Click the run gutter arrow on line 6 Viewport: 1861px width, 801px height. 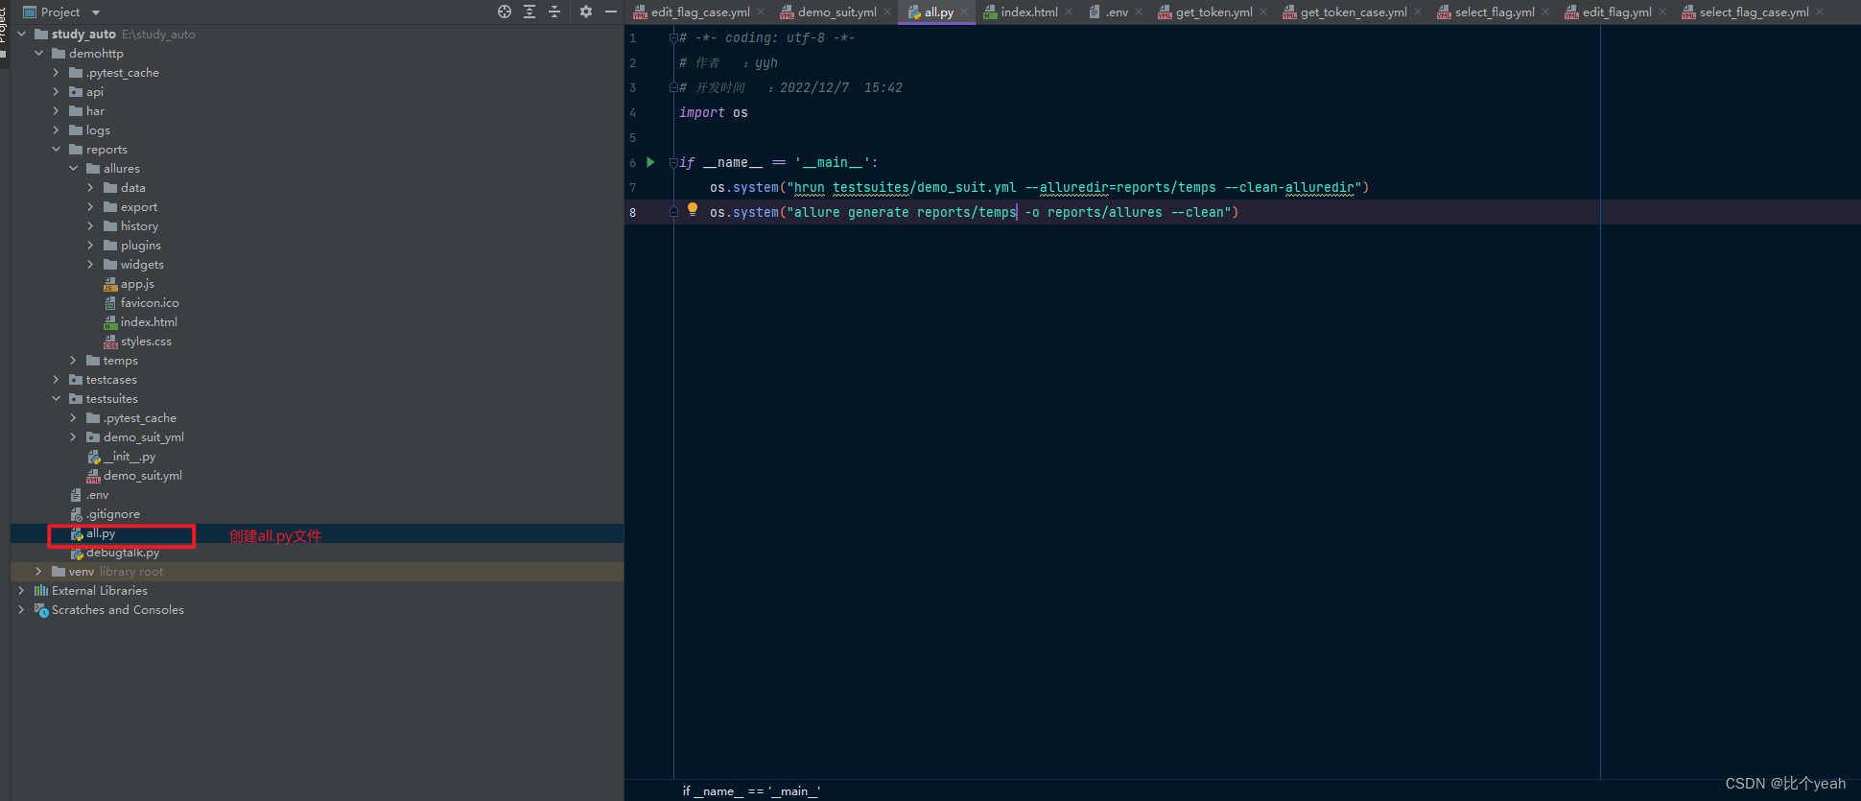(650, 162)
